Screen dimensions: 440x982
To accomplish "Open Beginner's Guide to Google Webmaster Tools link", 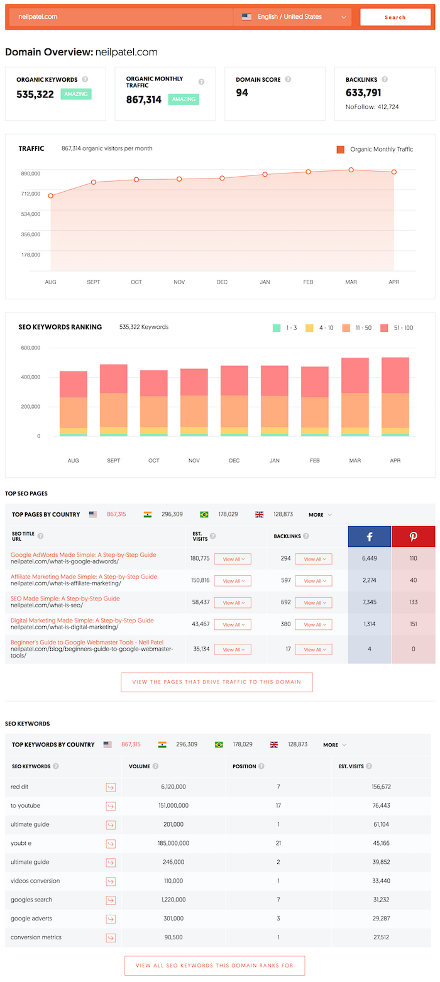I will tap(86, 643).
